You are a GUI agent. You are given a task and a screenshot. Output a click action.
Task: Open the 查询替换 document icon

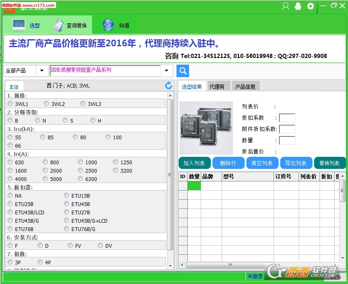[x=58, y=25]
